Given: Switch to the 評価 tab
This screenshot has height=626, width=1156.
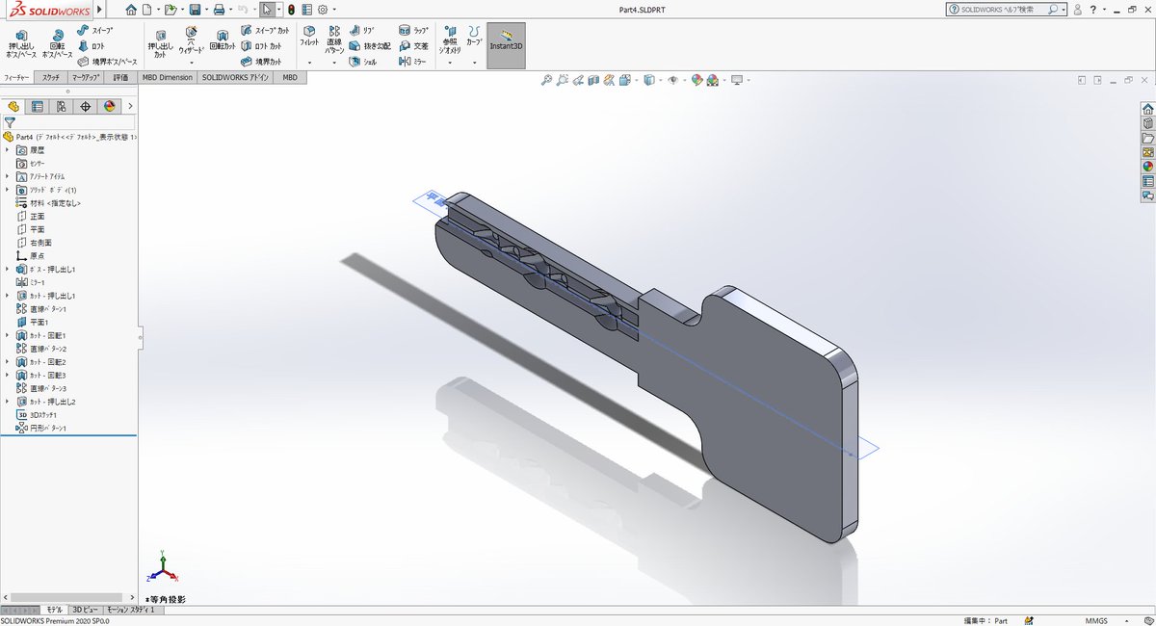Looking at the screenshot, I should point(120,77).
